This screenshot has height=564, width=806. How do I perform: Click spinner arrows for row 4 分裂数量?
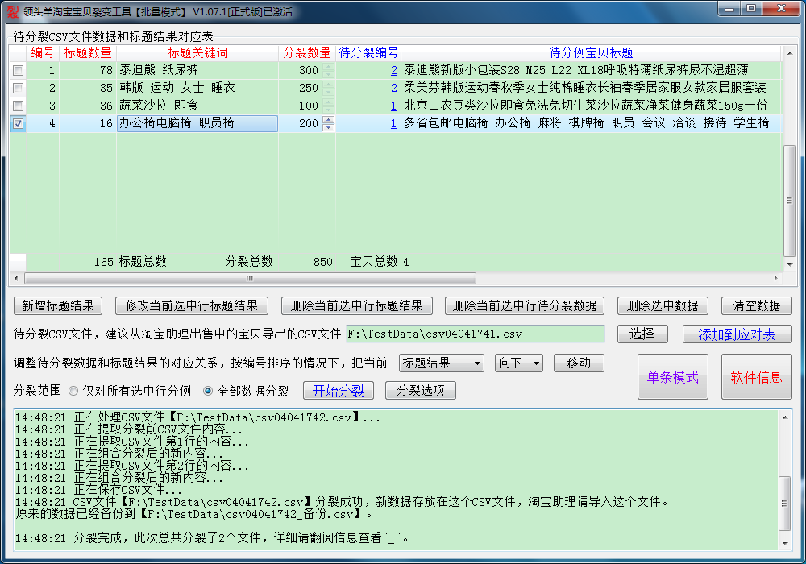click(x=328, y=123)
